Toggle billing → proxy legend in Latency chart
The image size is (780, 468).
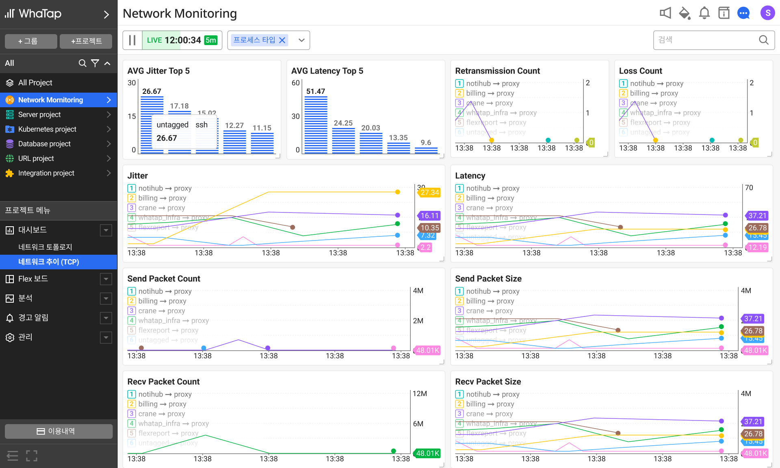(x=490, y=198)
